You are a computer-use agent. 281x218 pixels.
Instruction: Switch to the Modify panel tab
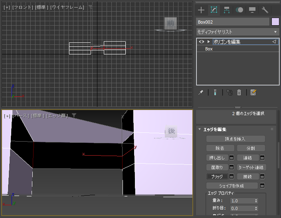(214, 10)
